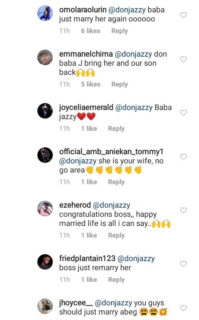The height and width of the screenshot is (320, 199).
Task: Open the jhoycee__ profile avatar
Action: pos(45,306)
